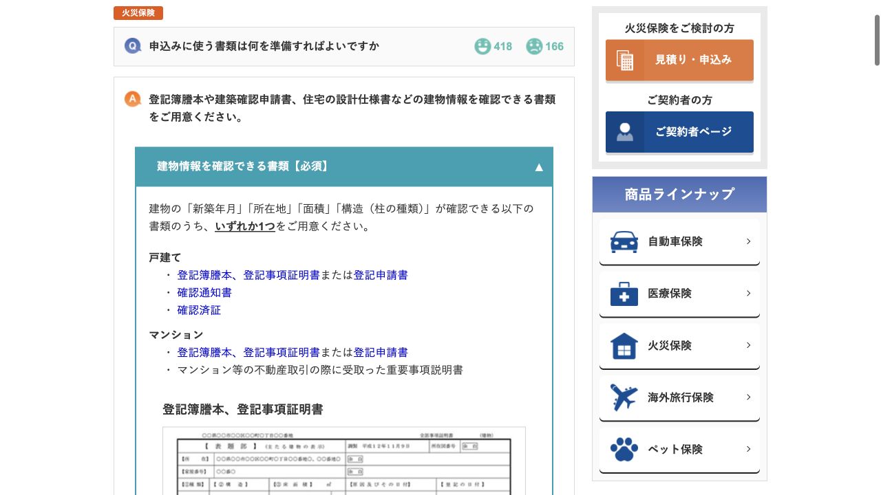Click the orange A answer icon
881x495 pixels.
(133, 99)
